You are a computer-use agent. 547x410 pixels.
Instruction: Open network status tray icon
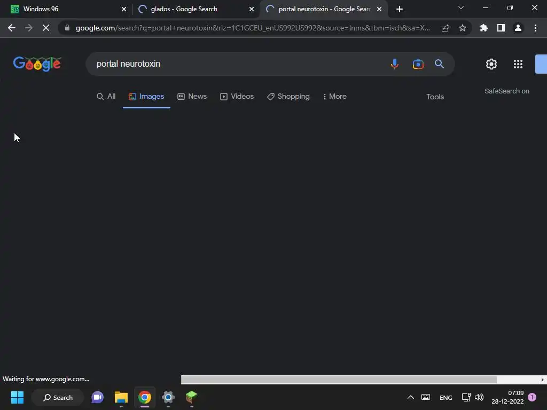point(466,397)
